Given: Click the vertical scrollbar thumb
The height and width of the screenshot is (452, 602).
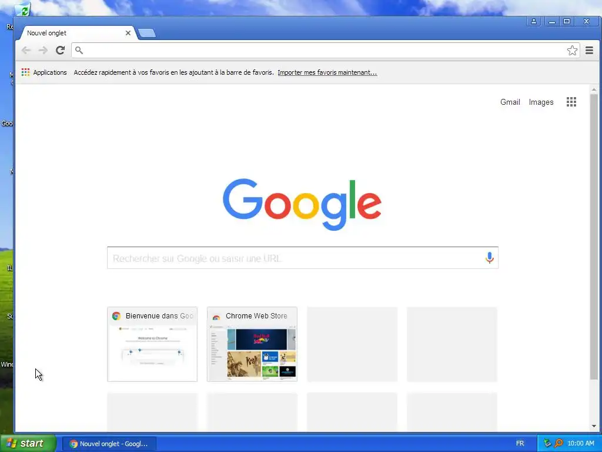Looking at the screenshot, I should pos(594,237).
